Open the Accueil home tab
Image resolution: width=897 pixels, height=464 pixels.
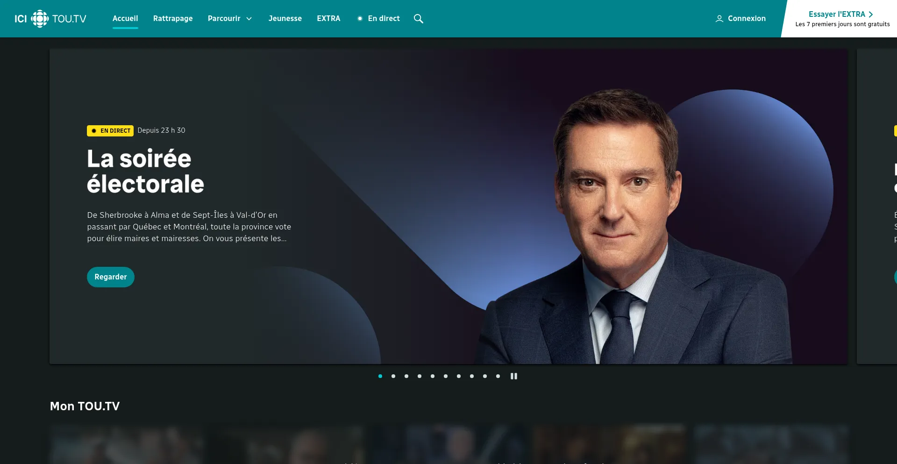coord(125,19)
